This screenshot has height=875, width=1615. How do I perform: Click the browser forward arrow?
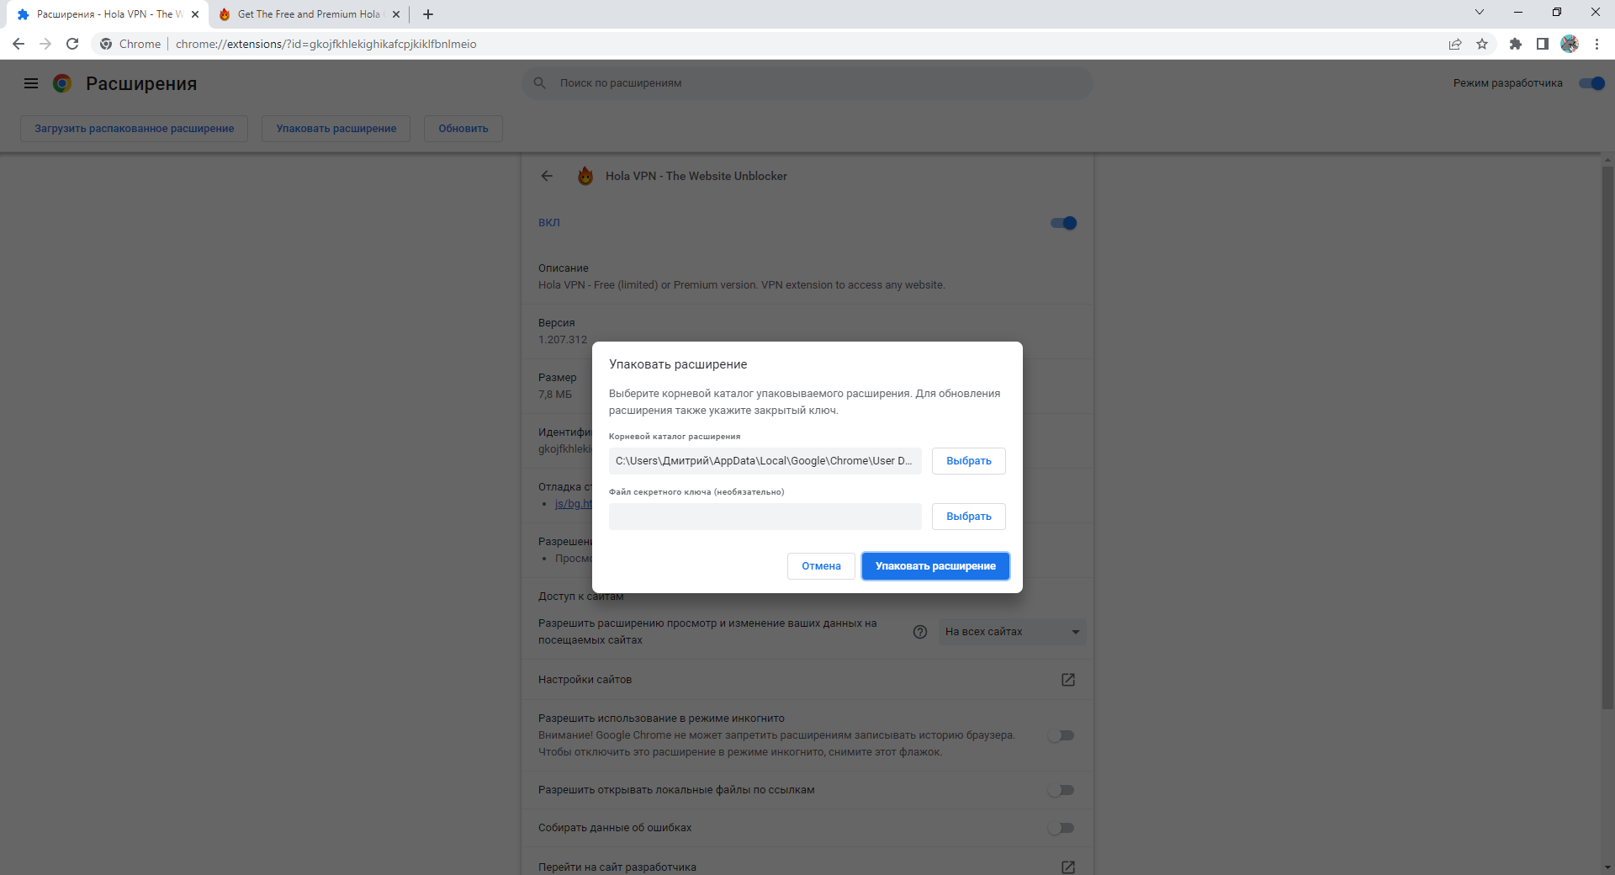tap(45, 44)
